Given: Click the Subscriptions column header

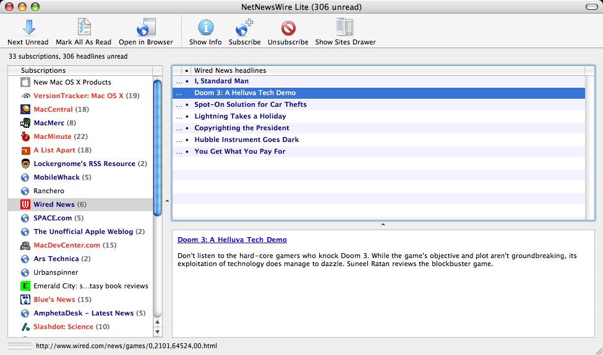Looking at the screenshot, I should pos(43,70).
